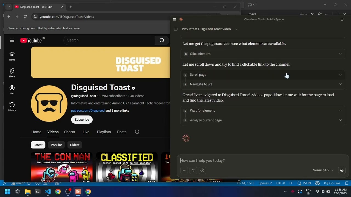Click the plus attach button in Claude input

click(184, 170)
